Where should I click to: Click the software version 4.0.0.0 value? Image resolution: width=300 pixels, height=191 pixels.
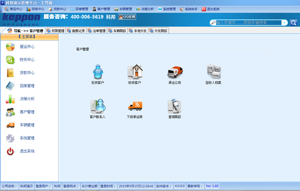pyautogui.click(x=180, y=186)
